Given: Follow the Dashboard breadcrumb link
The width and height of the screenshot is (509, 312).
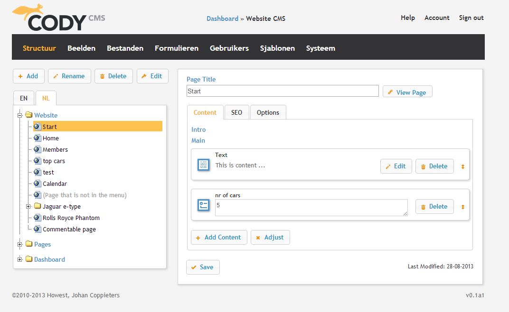Looking at the screenshot, I should coord(222,18).
